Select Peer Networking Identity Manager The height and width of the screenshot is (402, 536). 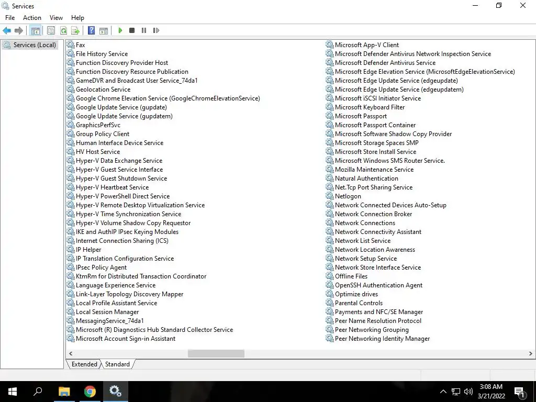tap(383, 339)
